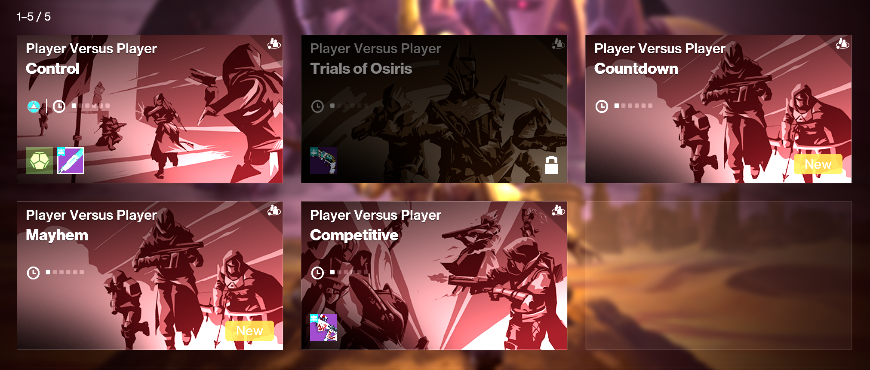Click the lock icon on Trials of Osiris
This screenshot has width=870, height=370.
[x=551, y=165]
